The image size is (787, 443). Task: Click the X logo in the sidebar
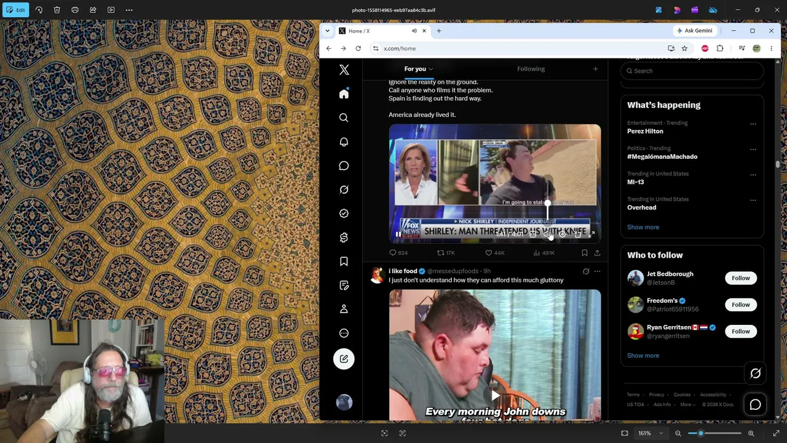click(x=344, y=70)
